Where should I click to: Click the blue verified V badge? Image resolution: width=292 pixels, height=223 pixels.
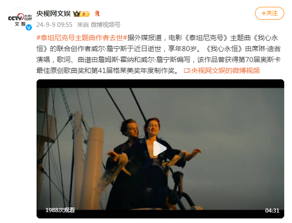[x=29, y=27]
